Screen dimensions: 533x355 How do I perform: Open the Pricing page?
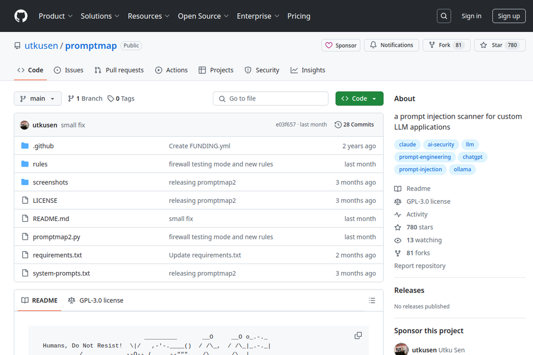299,16
